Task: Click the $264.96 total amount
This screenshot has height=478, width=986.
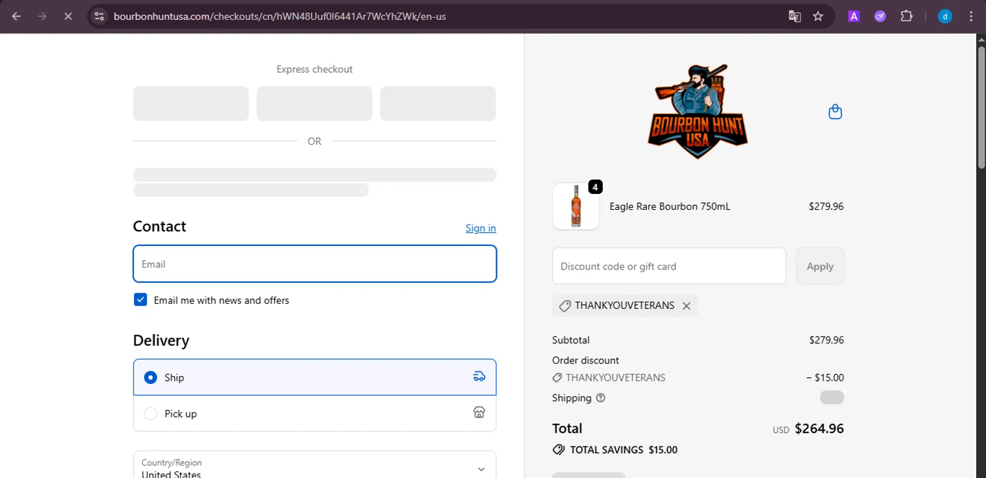Action: pyautogui.click(x=819, y=429)
